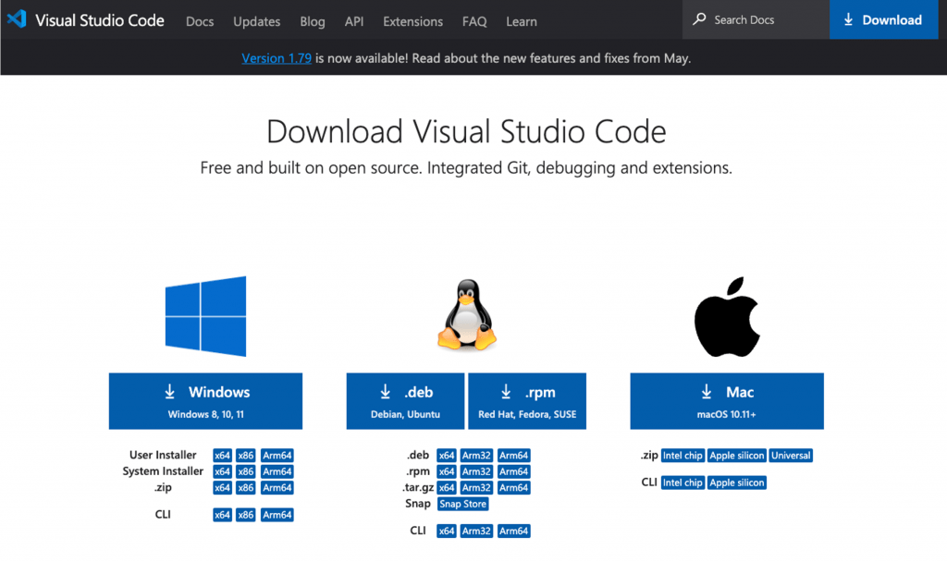Screen dimensions: 947x562
Task: Open the Learn navigation item
Action: (522, 21)
